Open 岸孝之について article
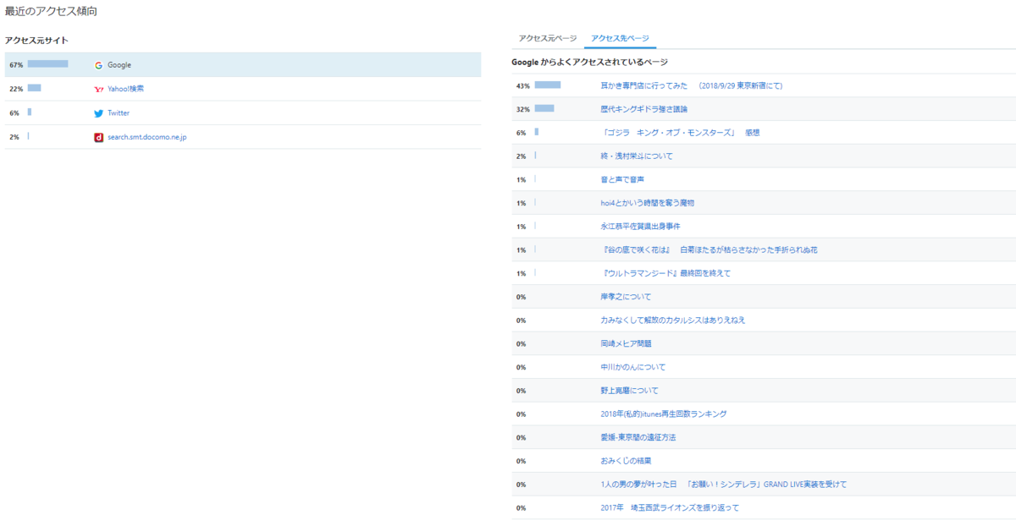 coord(626,297)
